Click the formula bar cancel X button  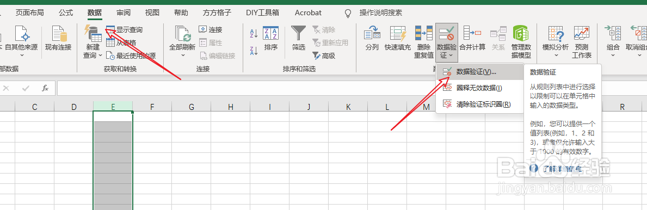[x=6, y=88]
